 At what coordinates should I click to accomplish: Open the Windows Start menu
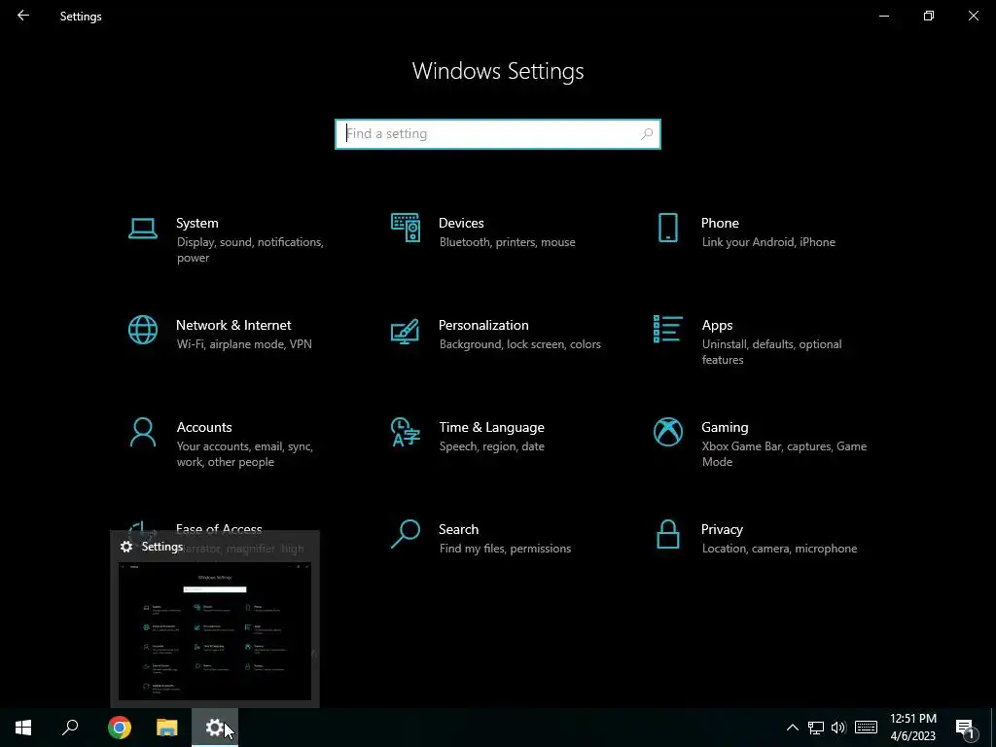click(x=23, y=728)
